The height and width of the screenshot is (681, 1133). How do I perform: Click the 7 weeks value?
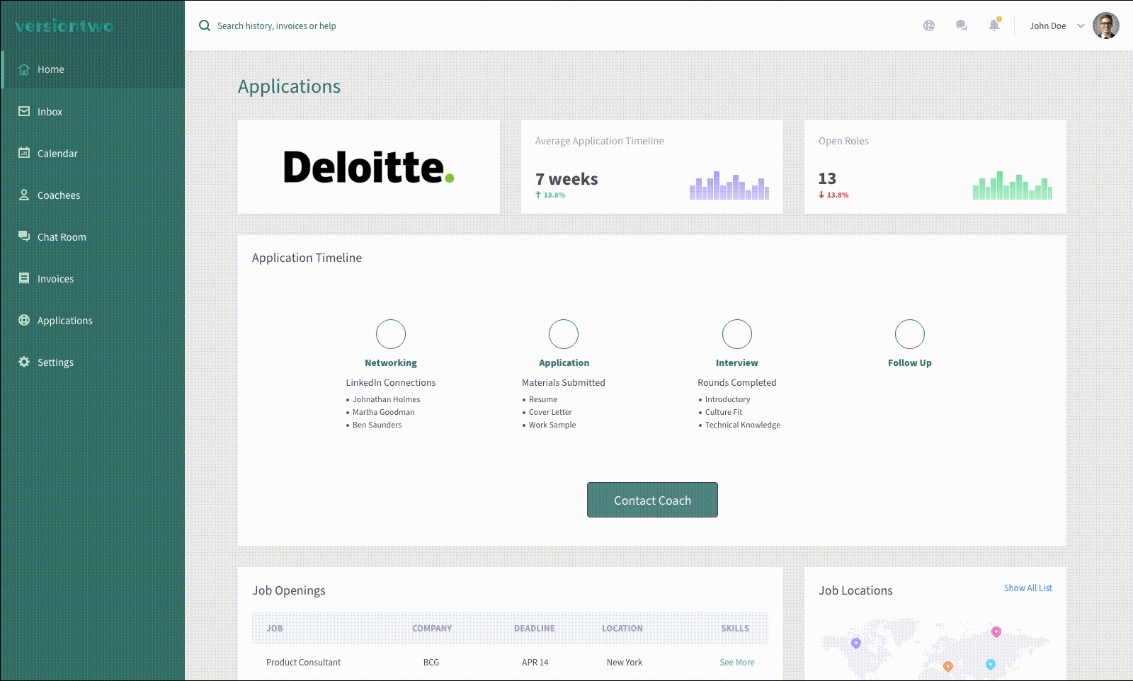click(566, 179)
